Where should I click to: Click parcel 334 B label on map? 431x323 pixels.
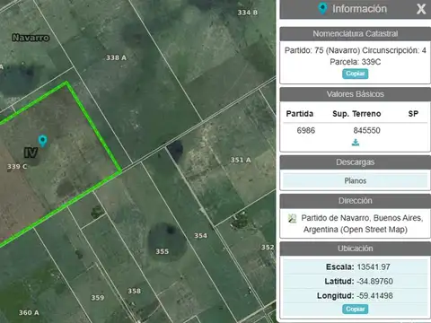248,13
